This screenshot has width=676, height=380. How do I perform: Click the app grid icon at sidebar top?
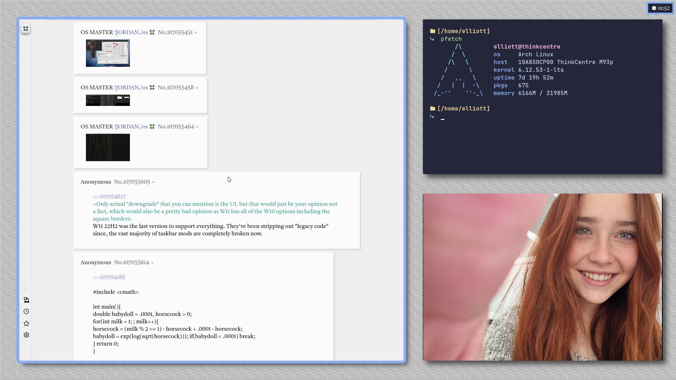[x=25, y=28]
